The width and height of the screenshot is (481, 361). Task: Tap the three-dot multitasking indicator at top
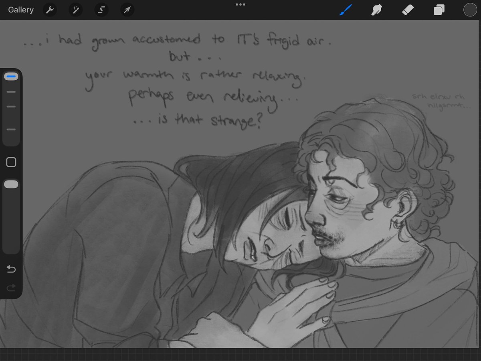(240, 4)
